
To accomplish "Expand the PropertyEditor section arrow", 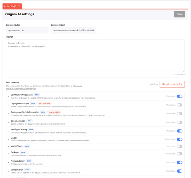I will [x=9, y=162].
